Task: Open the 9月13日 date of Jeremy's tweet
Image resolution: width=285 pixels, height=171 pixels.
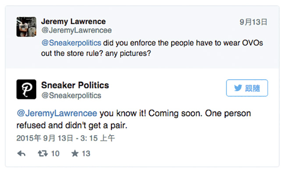Action: [253, 22]
